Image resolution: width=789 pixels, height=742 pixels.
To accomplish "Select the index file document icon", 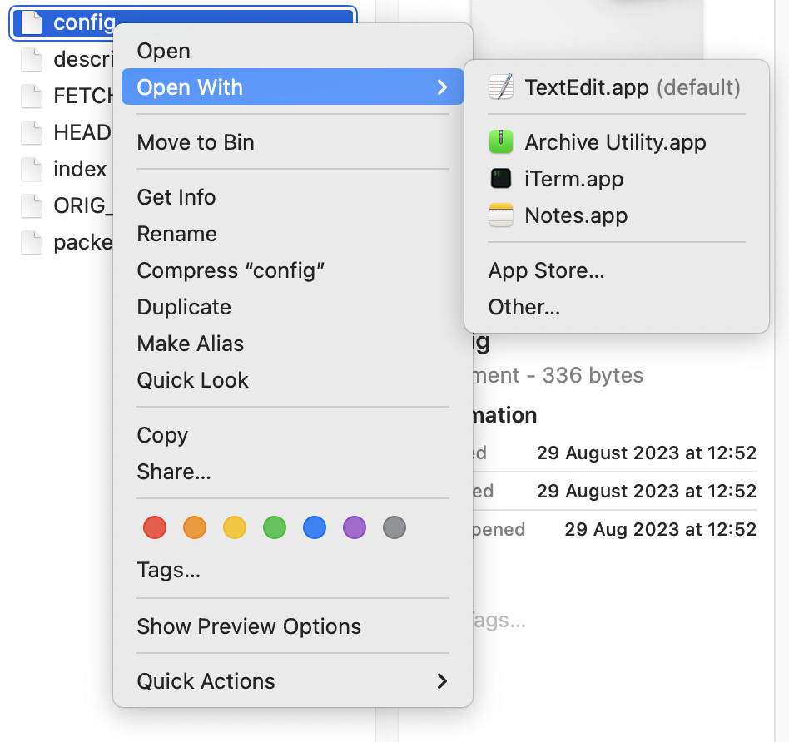I will point(32,169).
